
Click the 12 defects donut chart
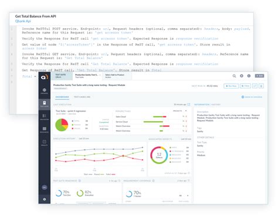tap(159, 155)
